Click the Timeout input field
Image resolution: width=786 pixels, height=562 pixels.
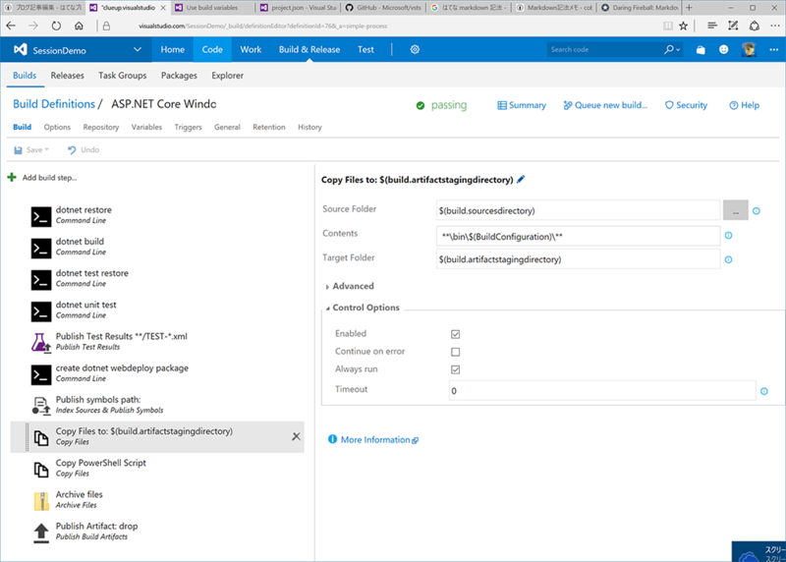pos(602,390)
